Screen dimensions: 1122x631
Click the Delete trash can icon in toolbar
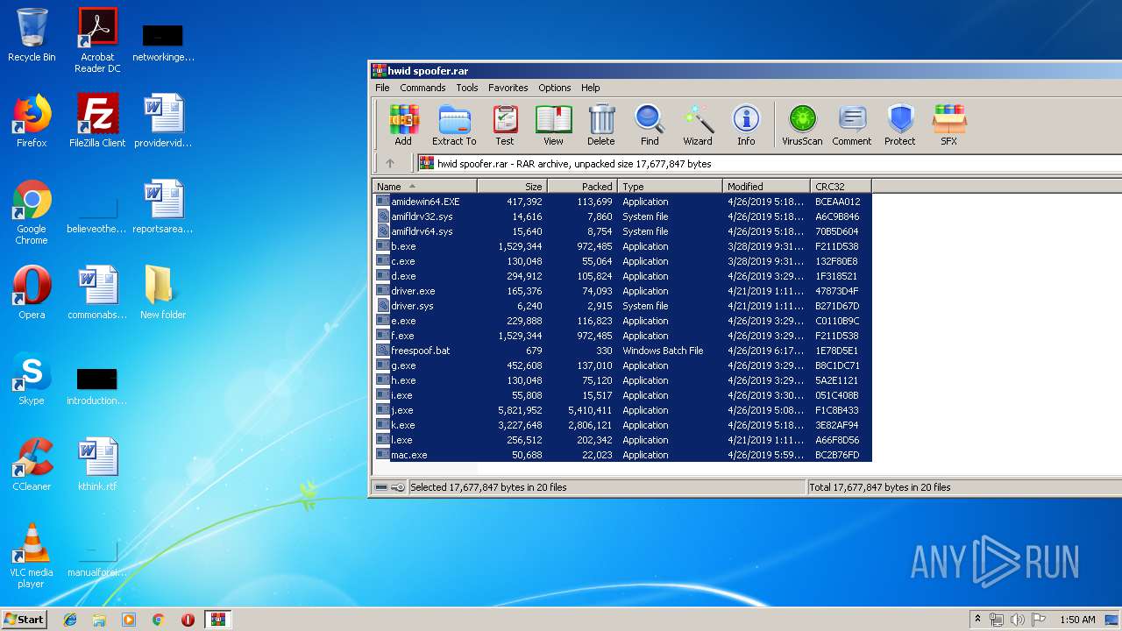pyautogui.click(x=601, y=124)
